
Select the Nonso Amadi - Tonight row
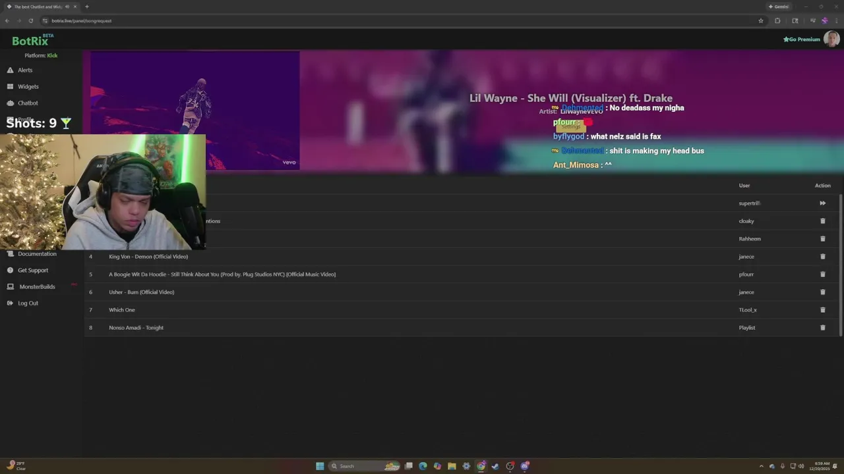462,328
